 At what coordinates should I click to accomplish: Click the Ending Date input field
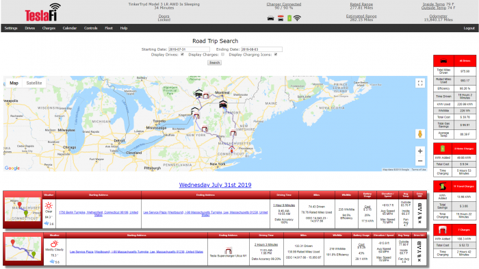[x=261, y=49]
